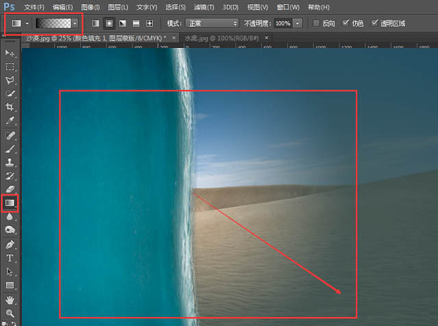Open the 模式 blend mode dropdown
Viewport: 438px width, 326px height.
click(212, 23)
